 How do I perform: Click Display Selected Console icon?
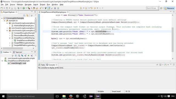pyautogui.click(x=160, y=65)
